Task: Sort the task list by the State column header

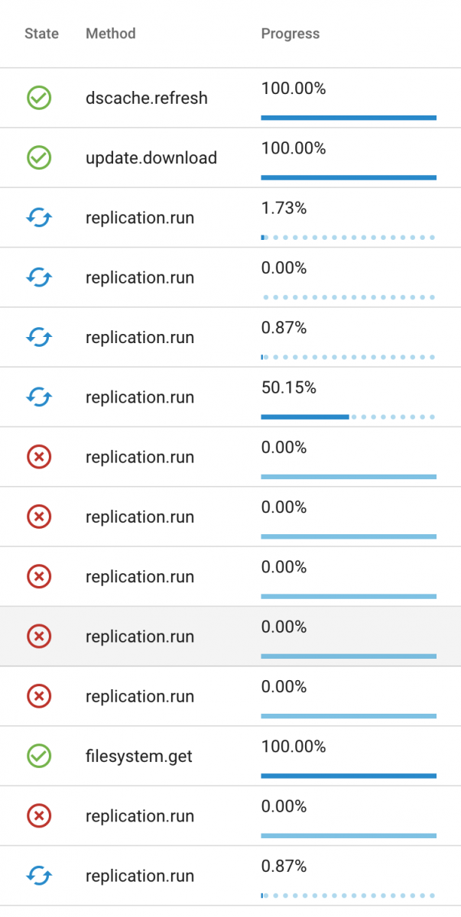Action: (x=42, y=34)
